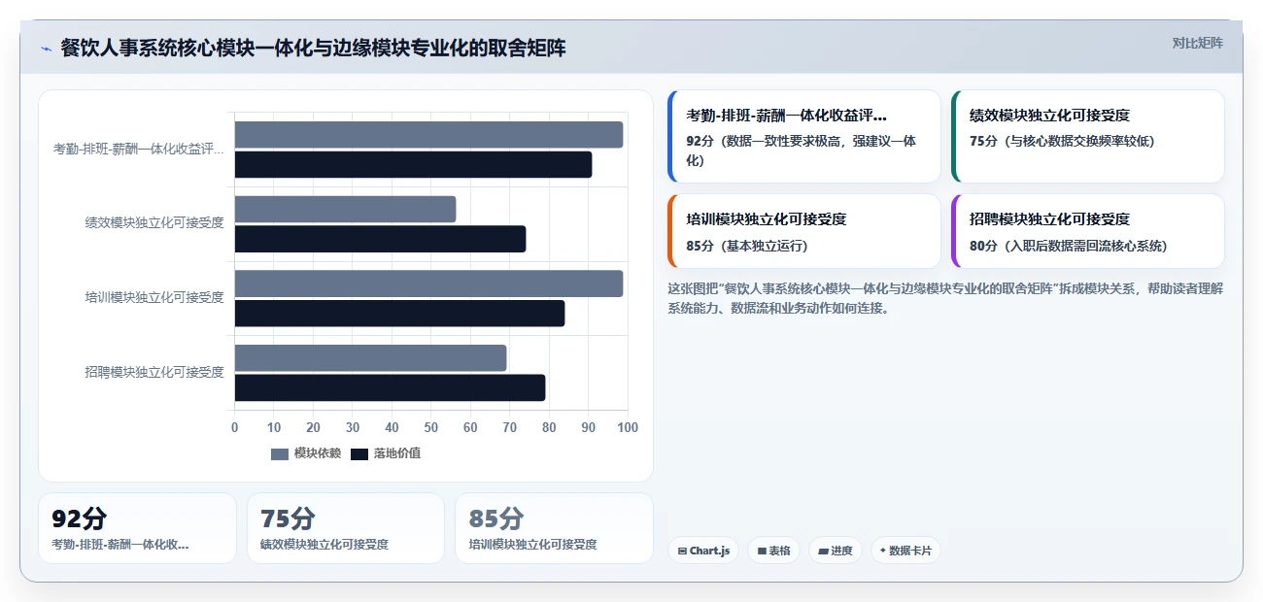This screenshot has height=602, width=1263.
Task: Click the 落地价值 legend text
Action: point(397,453)
